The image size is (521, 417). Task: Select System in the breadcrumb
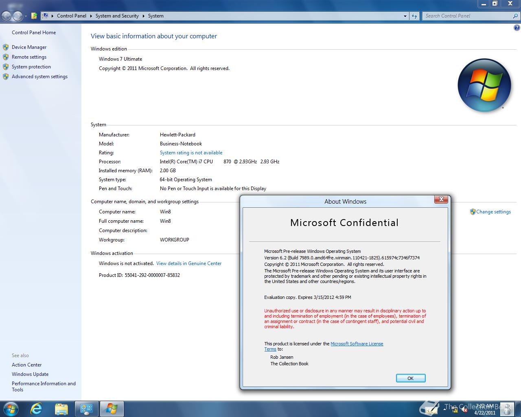[156, 16]
